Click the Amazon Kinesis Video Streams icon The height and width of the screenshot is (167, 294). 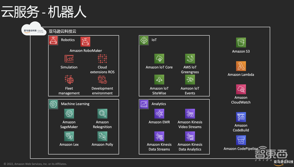point(190,114)
